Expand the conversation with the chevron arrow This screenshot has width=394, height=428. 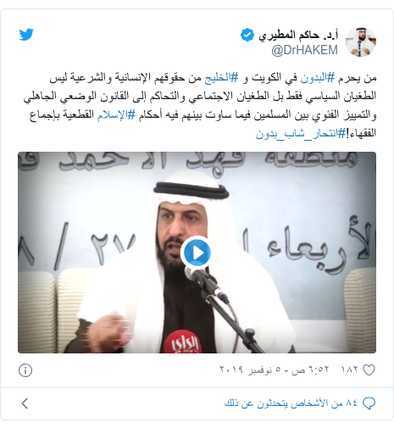click(25, 403)
